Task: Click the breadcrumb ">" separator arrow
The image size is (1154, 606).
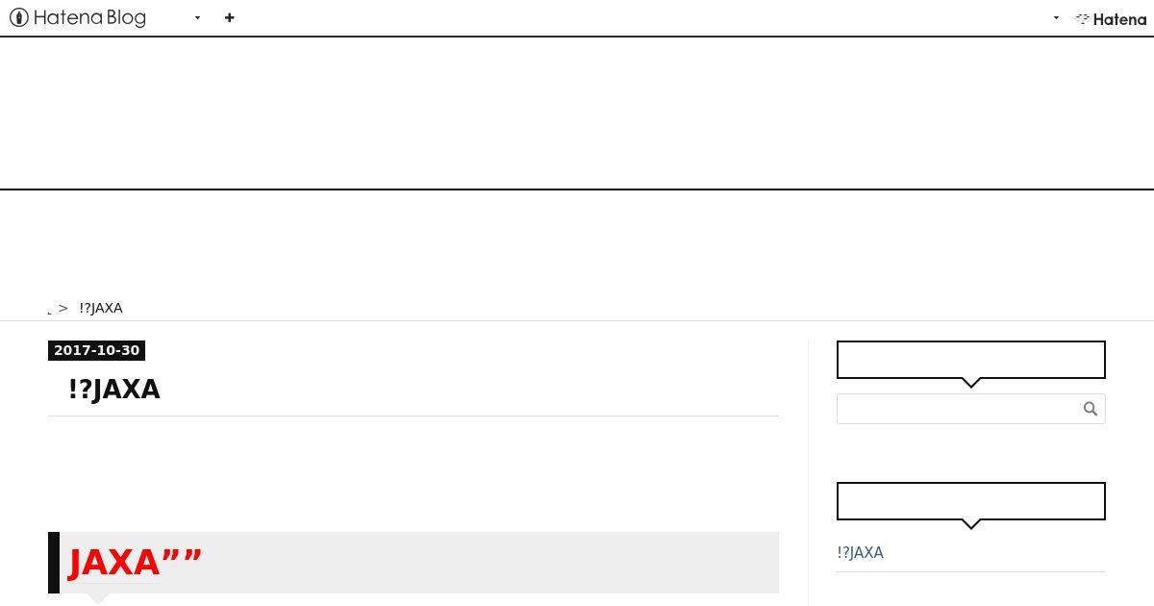Action: click(63, 308)
